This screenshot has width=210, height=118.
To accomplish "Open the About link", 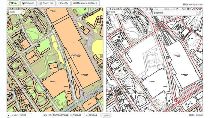I will [x=199, y=115].
